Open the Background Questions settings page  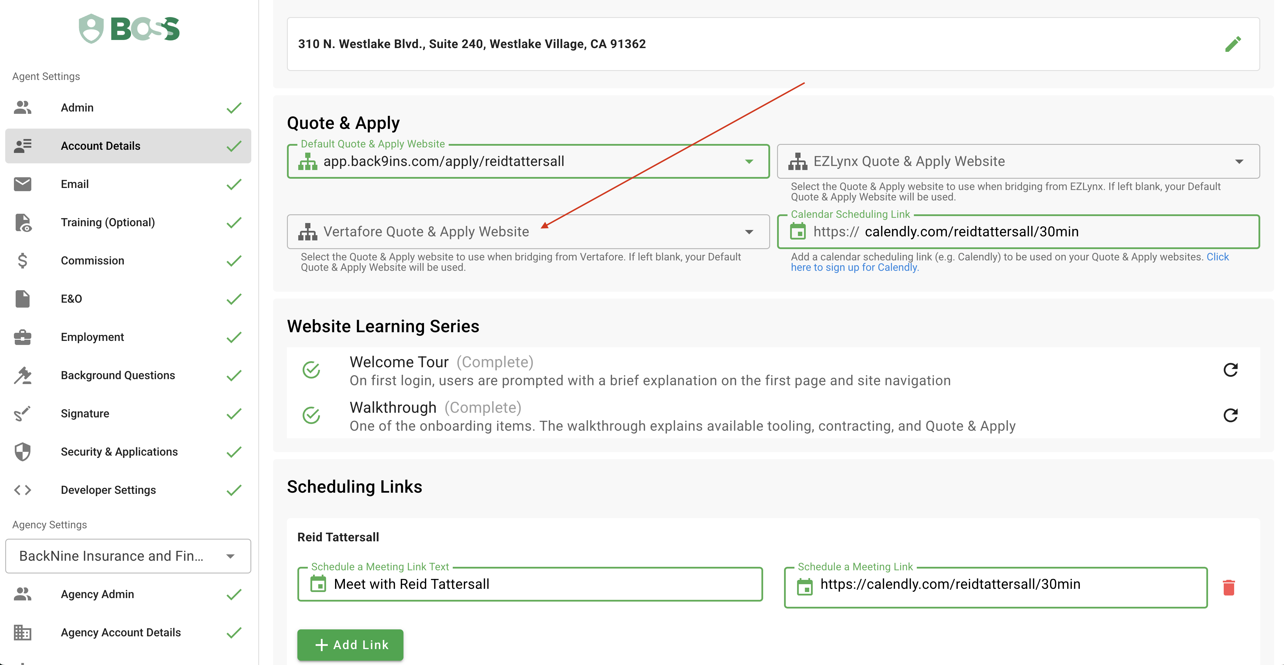click(x=118, y=376)
